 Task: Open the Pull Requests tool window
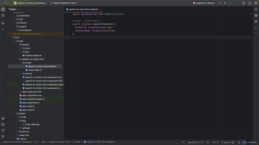pyautogui.click(x=3, y=15)
